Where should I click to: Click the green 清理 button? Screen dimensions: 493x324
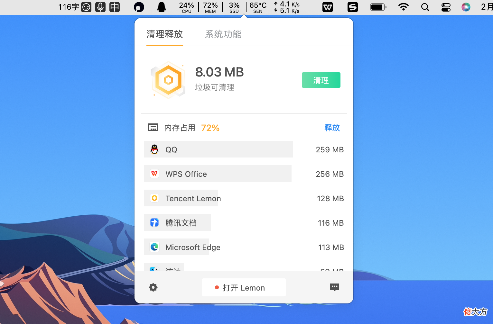321,80
